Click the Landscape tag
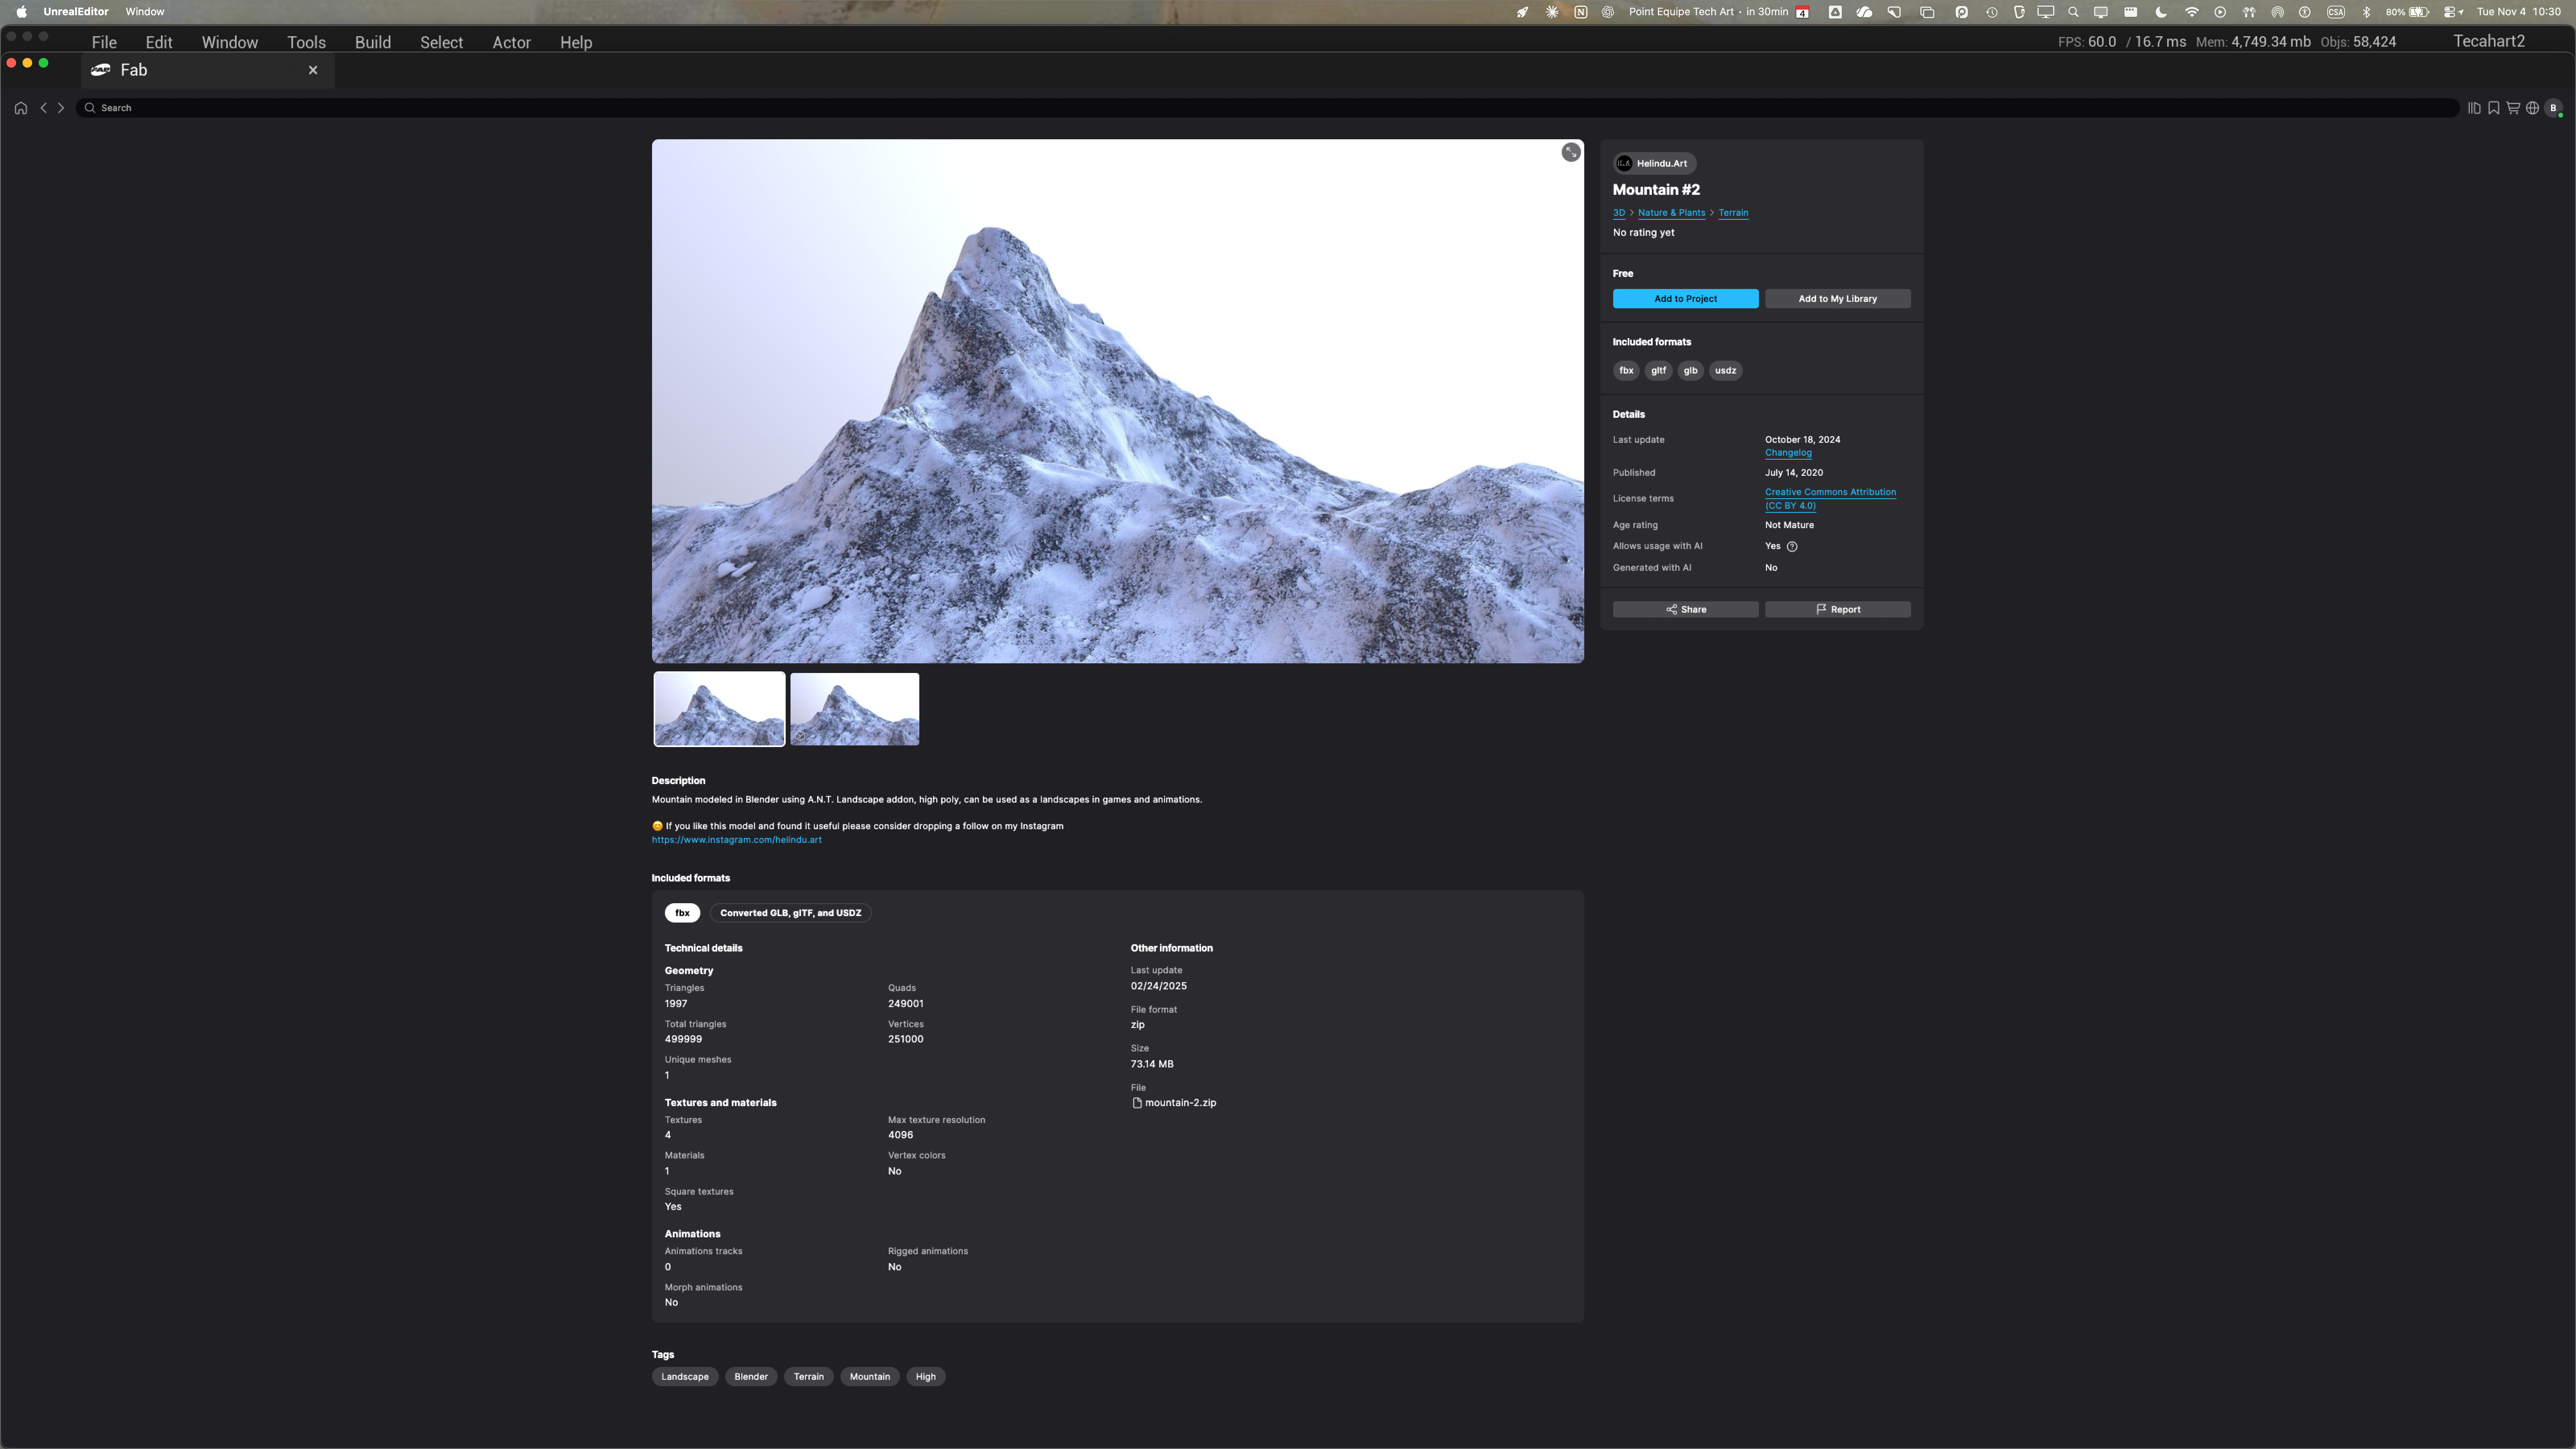 tap(685, 1377)
